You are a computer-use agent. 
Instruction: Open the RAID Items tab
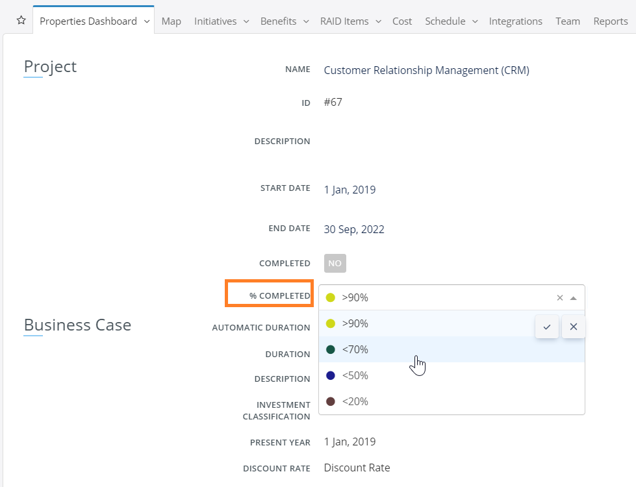pos(344,21)
